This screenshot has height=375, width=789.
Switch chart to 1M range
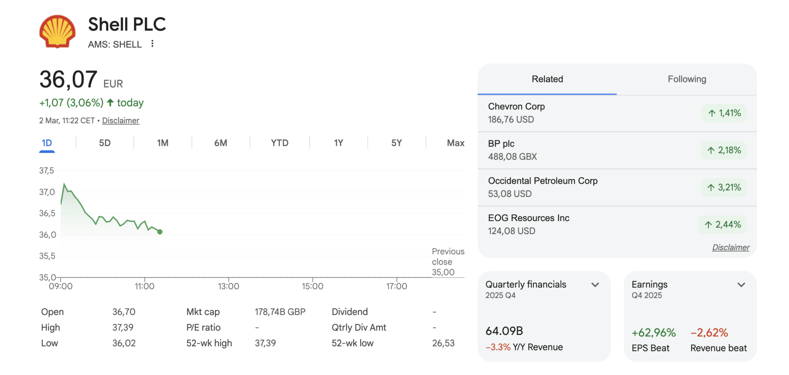(163, 143)
